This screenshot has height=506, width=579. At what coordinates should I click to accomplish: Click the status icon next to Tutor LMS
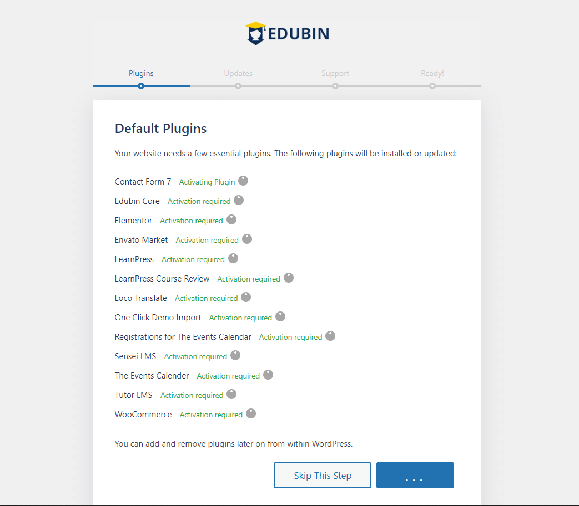231,394
